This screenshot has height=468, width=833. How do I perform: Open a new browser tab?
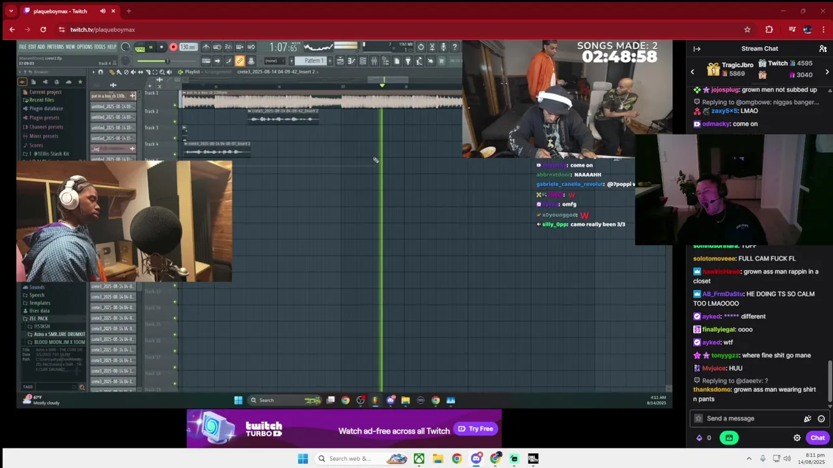(x=128, y=11)
